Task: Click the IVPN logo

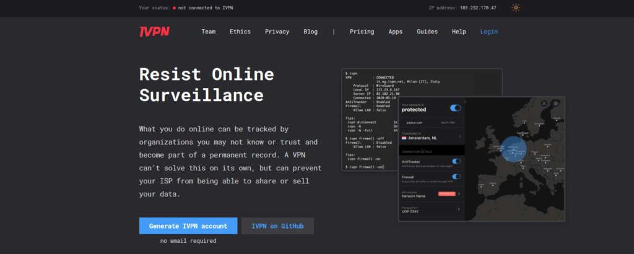Action: point(154,32)
